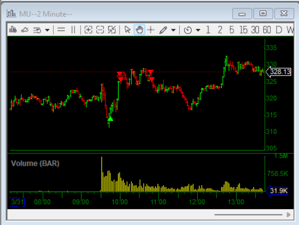The width and height of the screenshot is (299, 225).
Task: Click the clock time interval icon
Action: [x=188, y=30]
